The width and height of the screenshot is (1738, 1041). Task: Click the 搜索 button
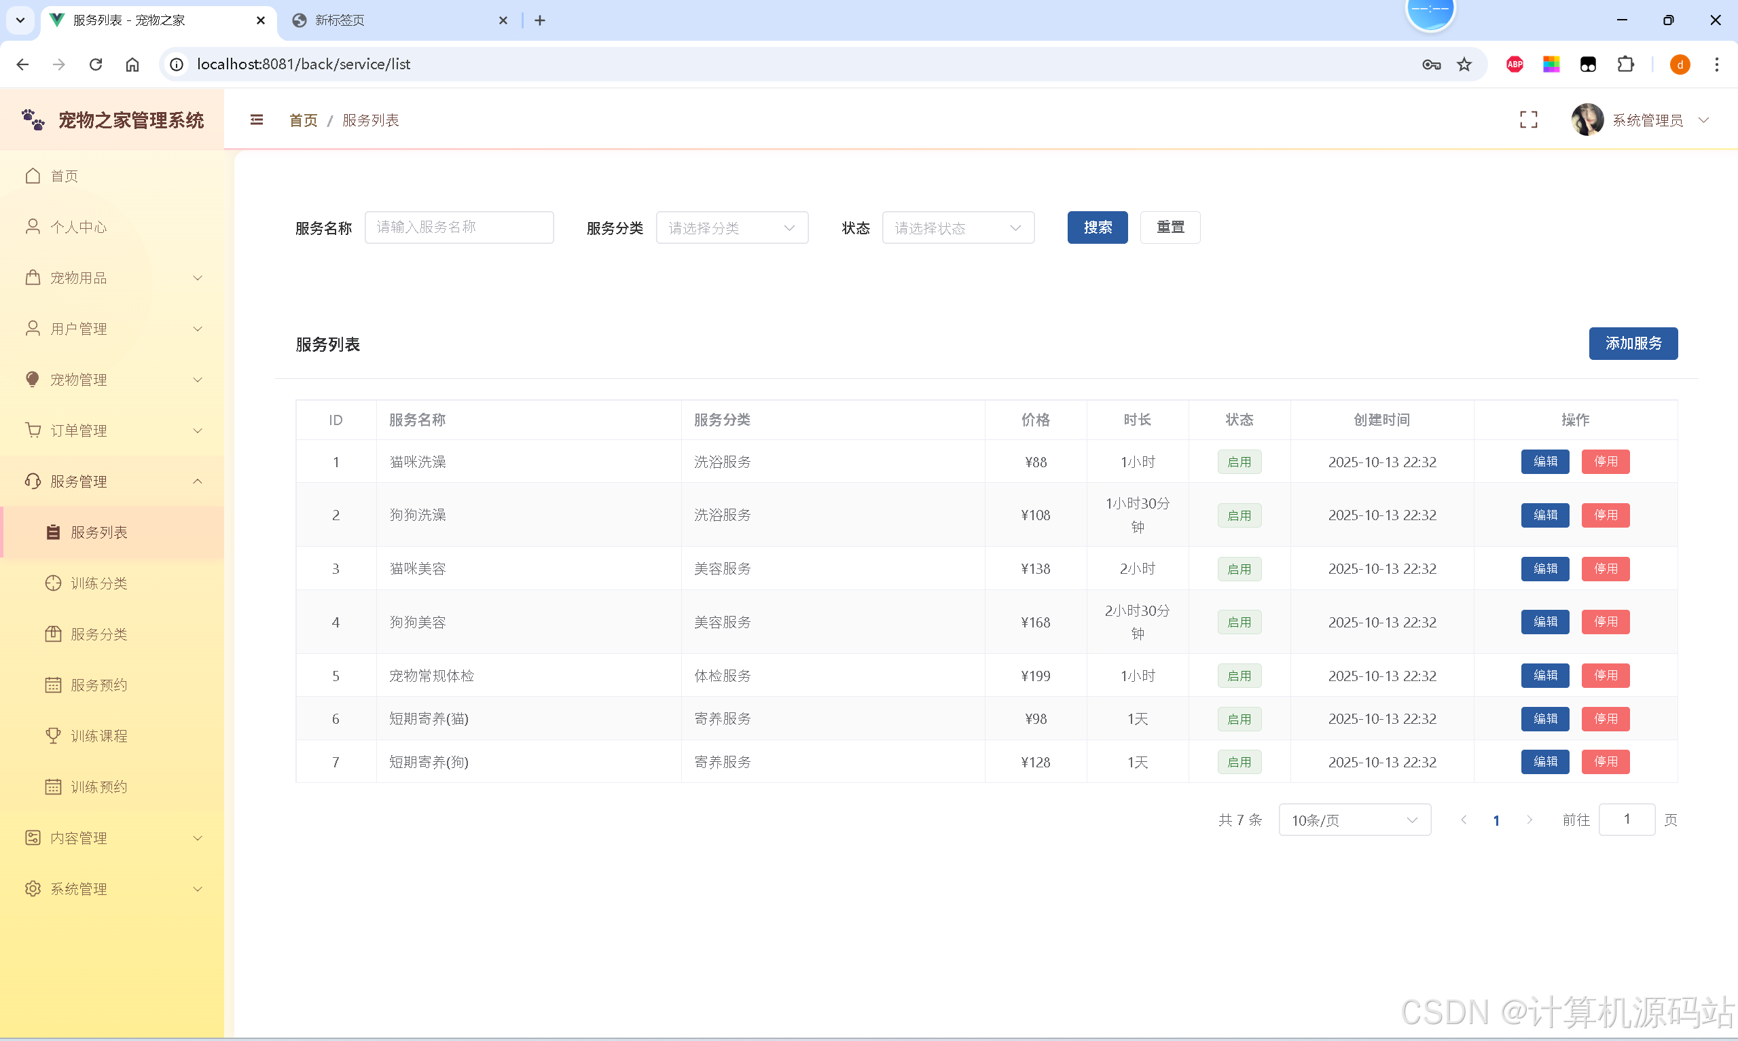coord(1097,227)
